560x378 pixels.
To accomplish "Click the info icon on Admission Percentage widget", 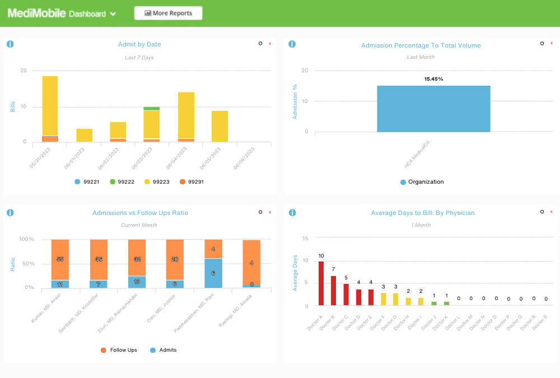I will pos(292,44).
